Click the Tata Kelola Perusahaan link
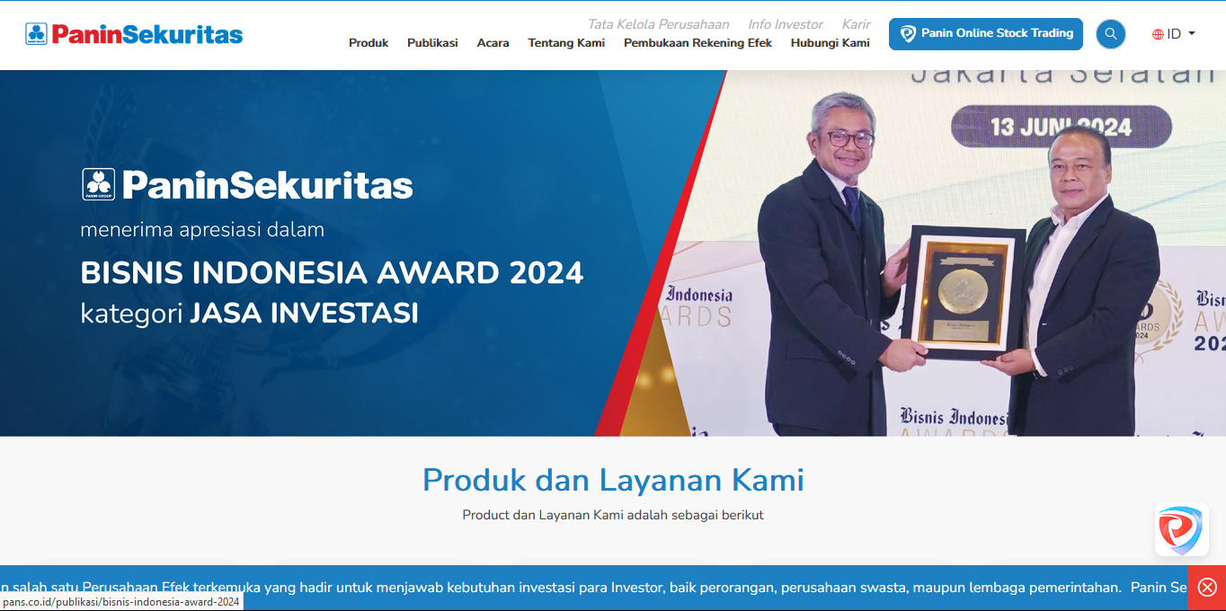This screenshot has height=611, width=1226. [657, 24]
